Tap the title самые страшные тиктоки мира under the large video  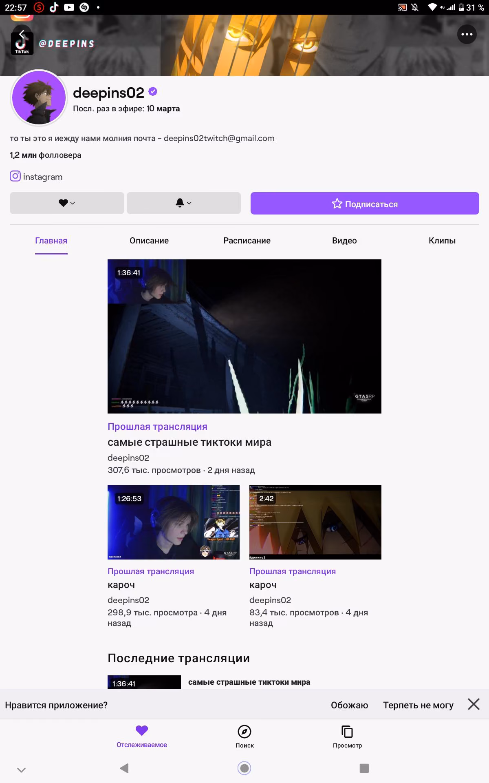point(189,442)
